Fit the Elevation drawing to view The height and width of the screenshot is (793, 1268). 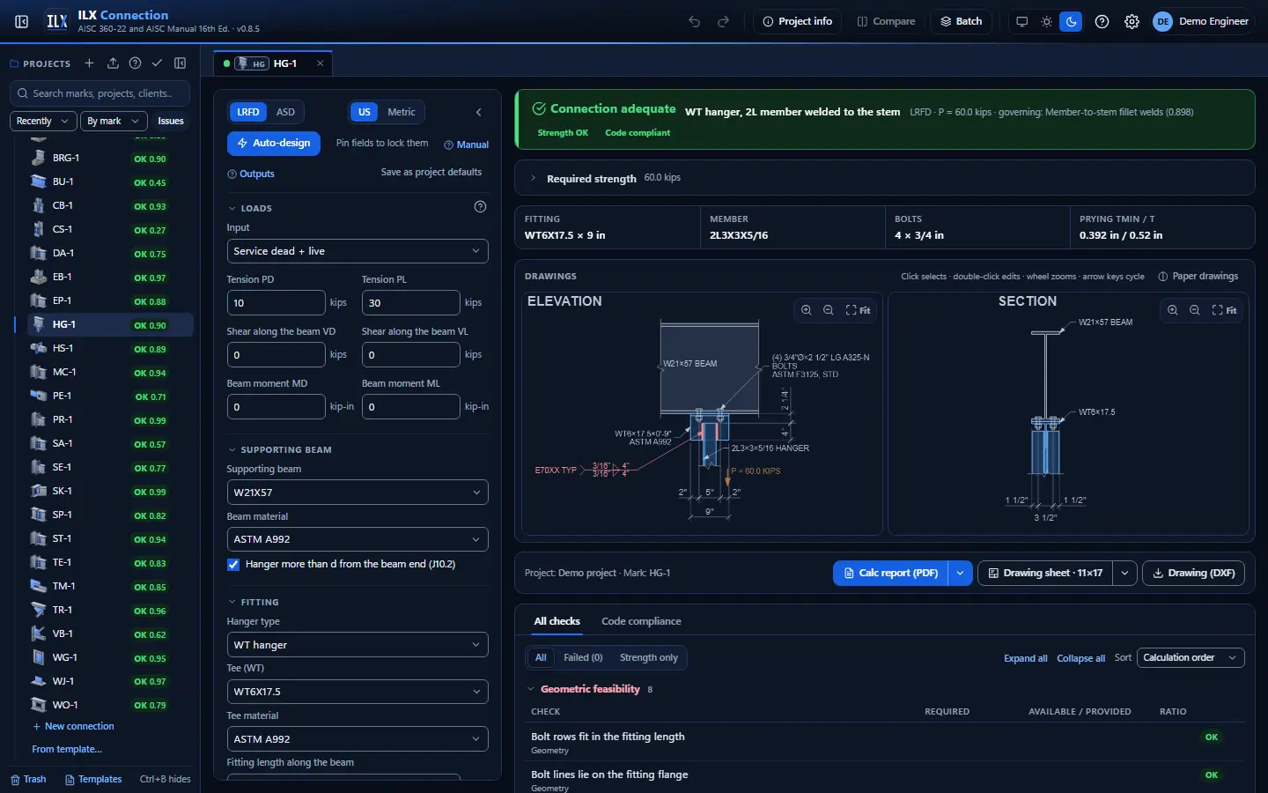click(859, 310)
